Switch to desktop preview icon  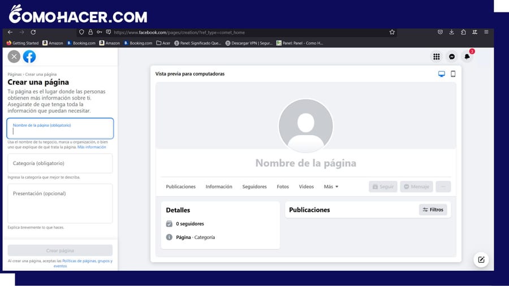(x=442, y=74)
